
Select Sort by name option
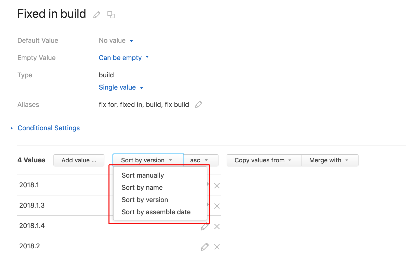tap(142, 188)
